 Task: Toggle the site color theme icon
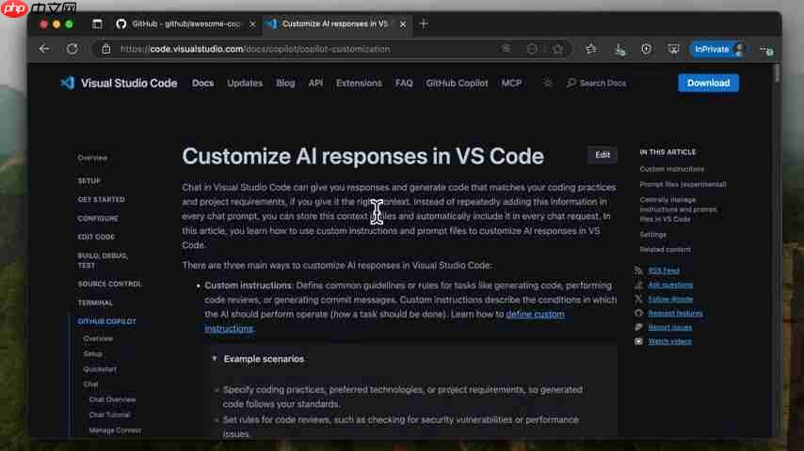548,83
